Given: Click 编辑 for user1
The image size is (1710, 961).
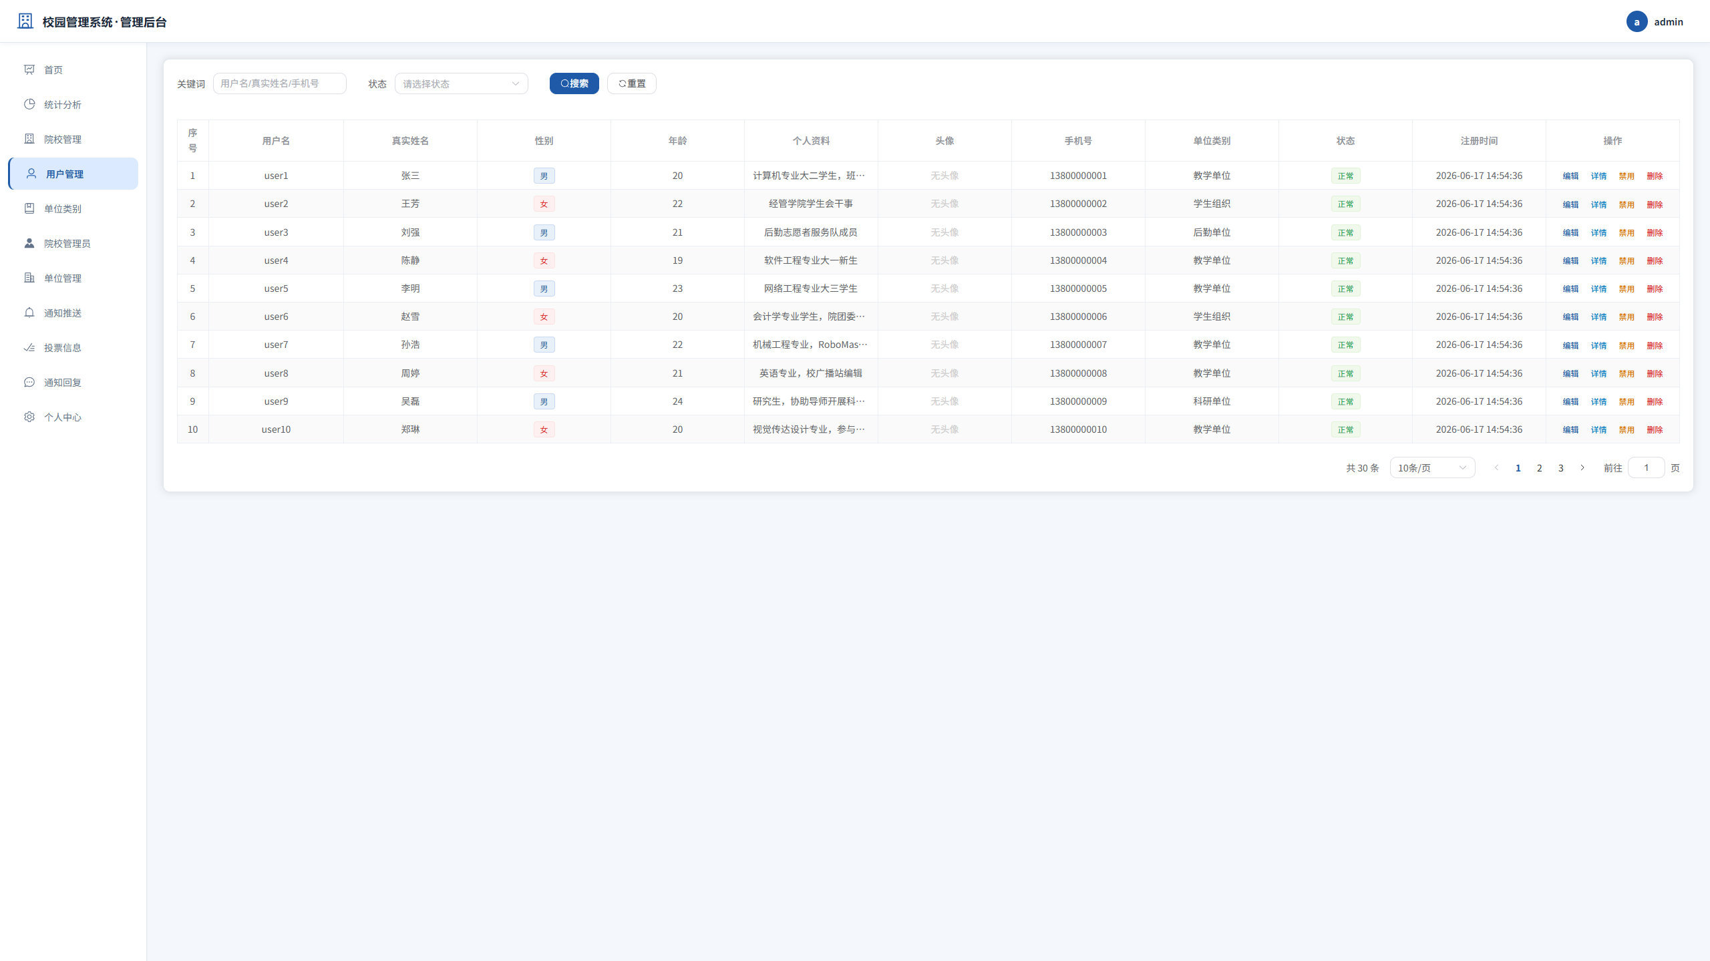Looking at the screenshot, I should 1570,176.
